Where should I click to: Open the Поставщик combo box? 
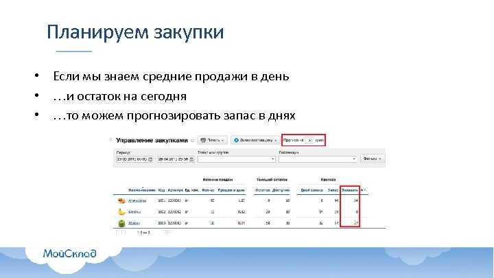pos(318,159)
